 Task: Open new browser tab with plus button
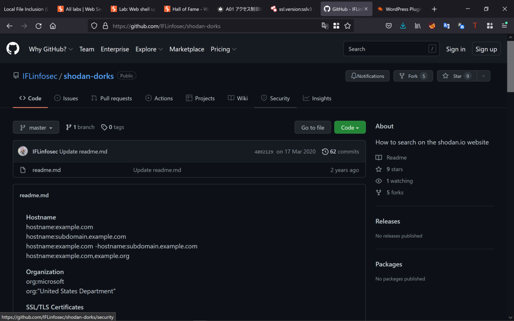coord(434,9)
